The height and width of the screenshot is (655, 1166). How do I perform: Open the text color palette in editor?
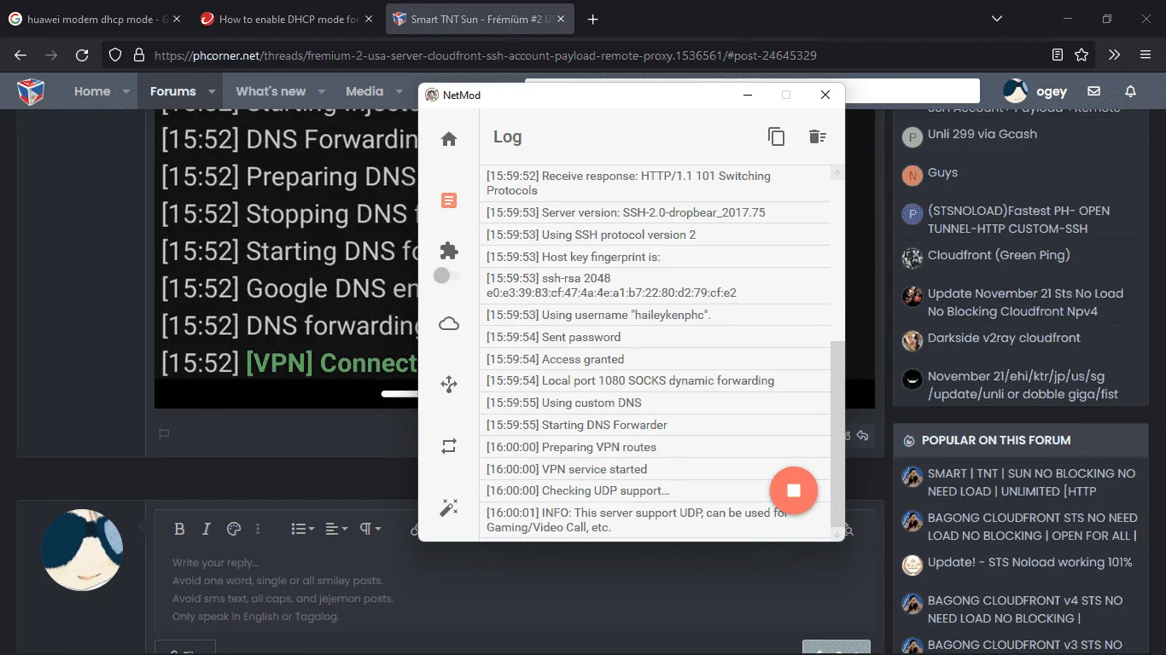(234, 529)
